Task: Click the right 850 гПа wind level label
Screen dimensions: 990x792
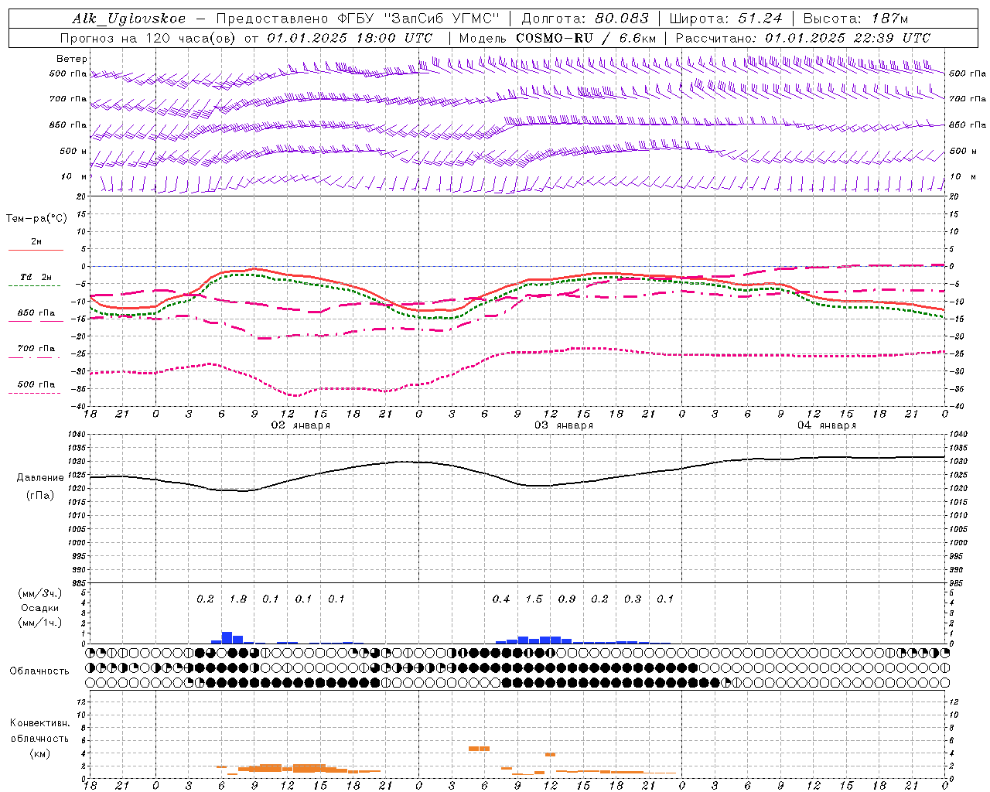Action: pos(968,125)
